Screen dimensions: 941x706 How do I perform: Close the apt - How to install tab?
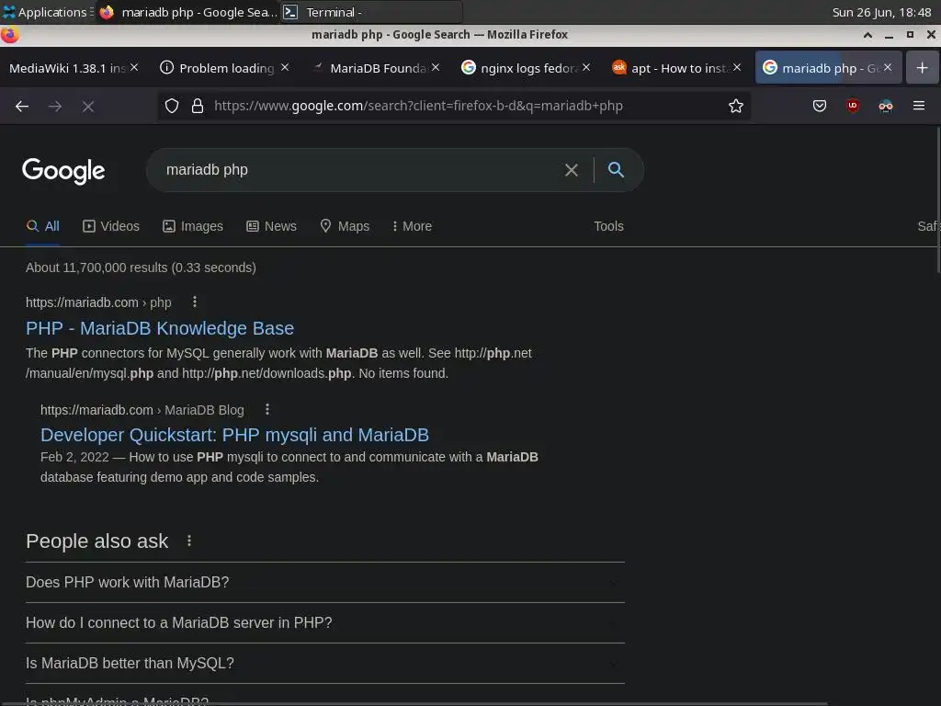click(737, 67)
